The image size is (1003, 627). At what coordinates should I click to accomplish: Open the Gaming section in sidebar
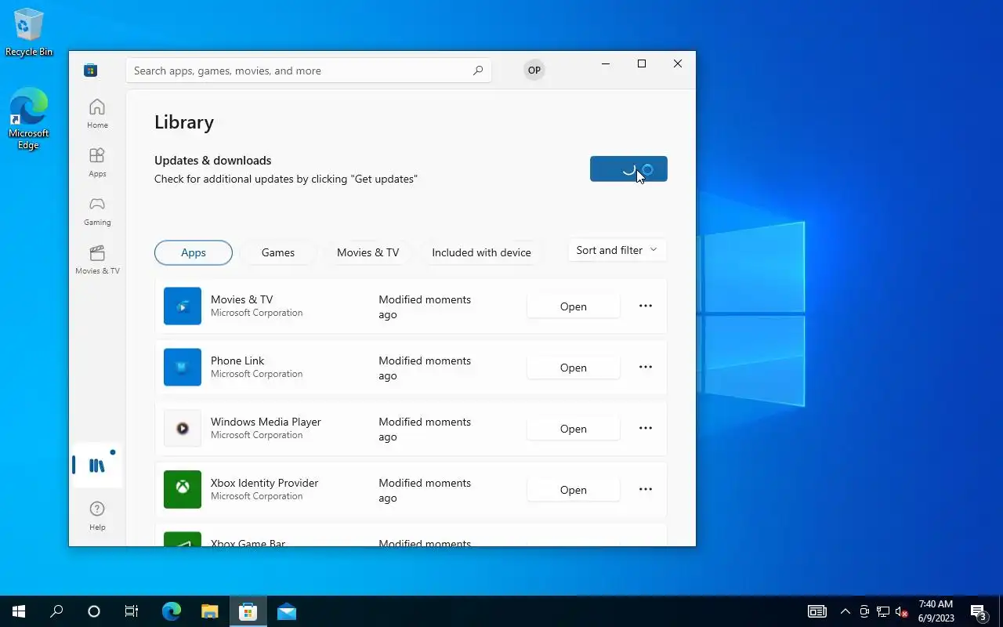(x=97, y=211)
